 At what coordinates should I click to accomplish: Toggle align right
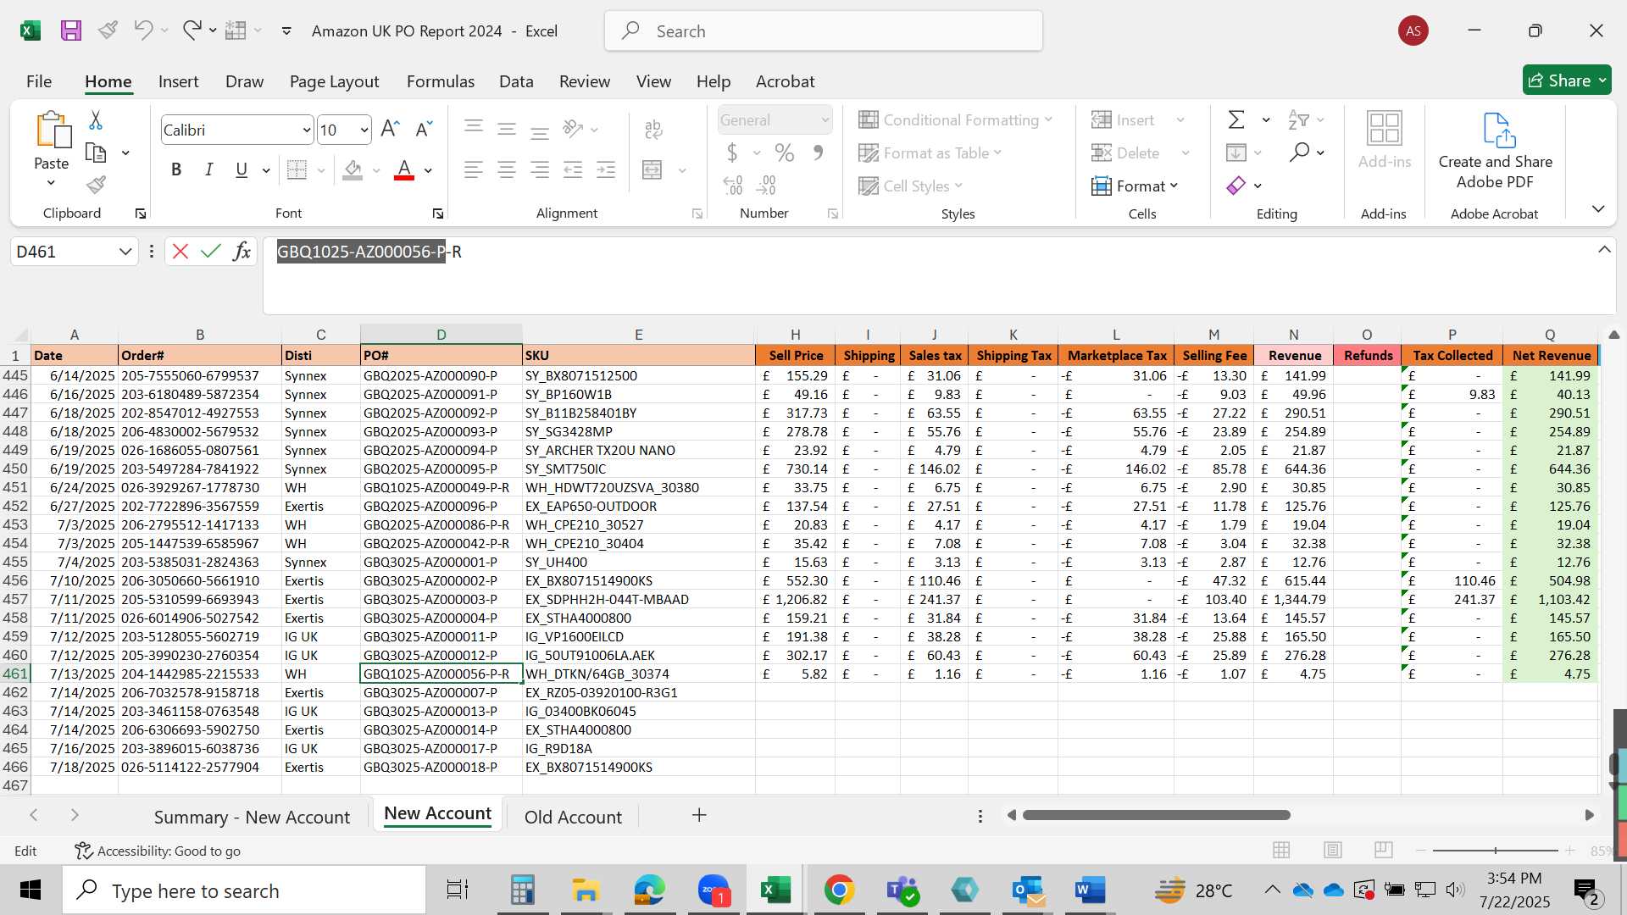pos(540,170)
